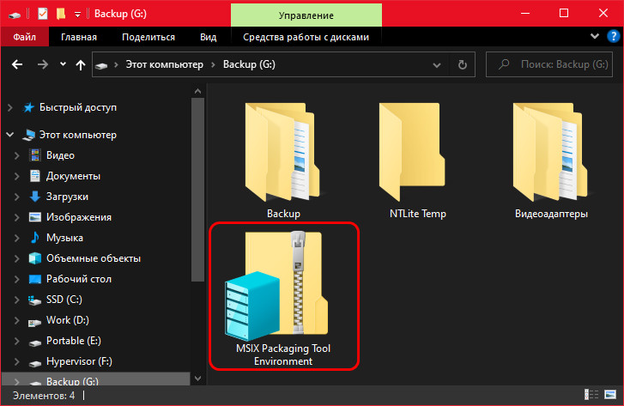Click the Изображения icon in sidebar
624x406 pixels.
click(35, 217)
